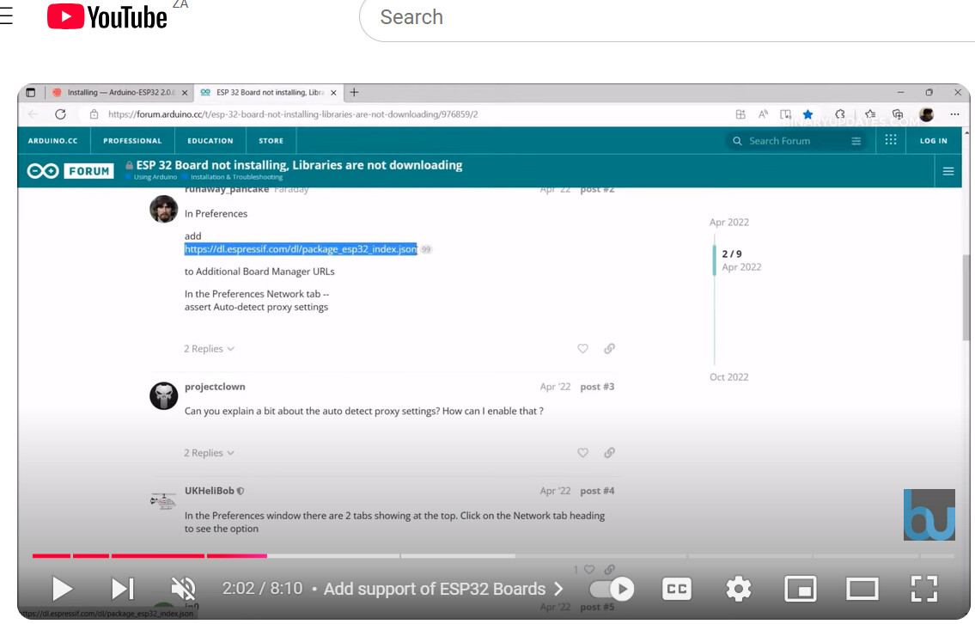Reload the forum page
This screenshot has height=624, width=975.
60,114
